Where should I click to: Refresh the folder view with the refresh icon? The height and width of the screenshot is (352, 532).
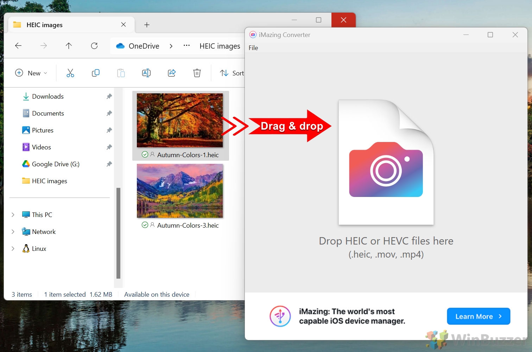[x=94, y=46]
